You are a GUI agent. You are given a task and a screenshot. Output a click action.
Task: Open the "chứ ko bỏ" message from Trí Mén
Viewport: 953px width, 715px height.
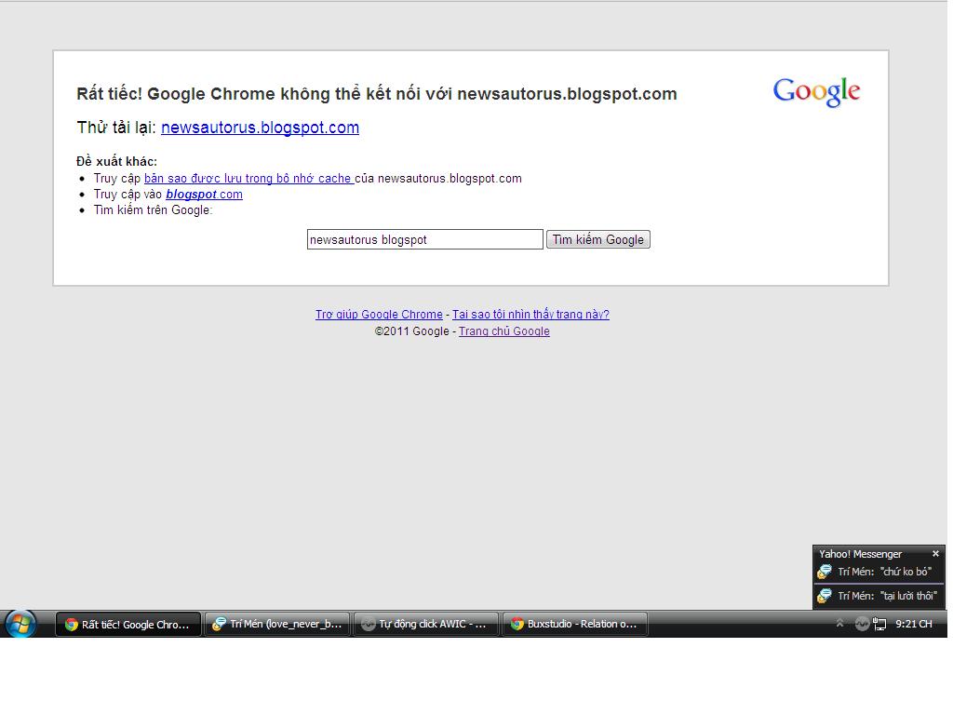(879, 572)
